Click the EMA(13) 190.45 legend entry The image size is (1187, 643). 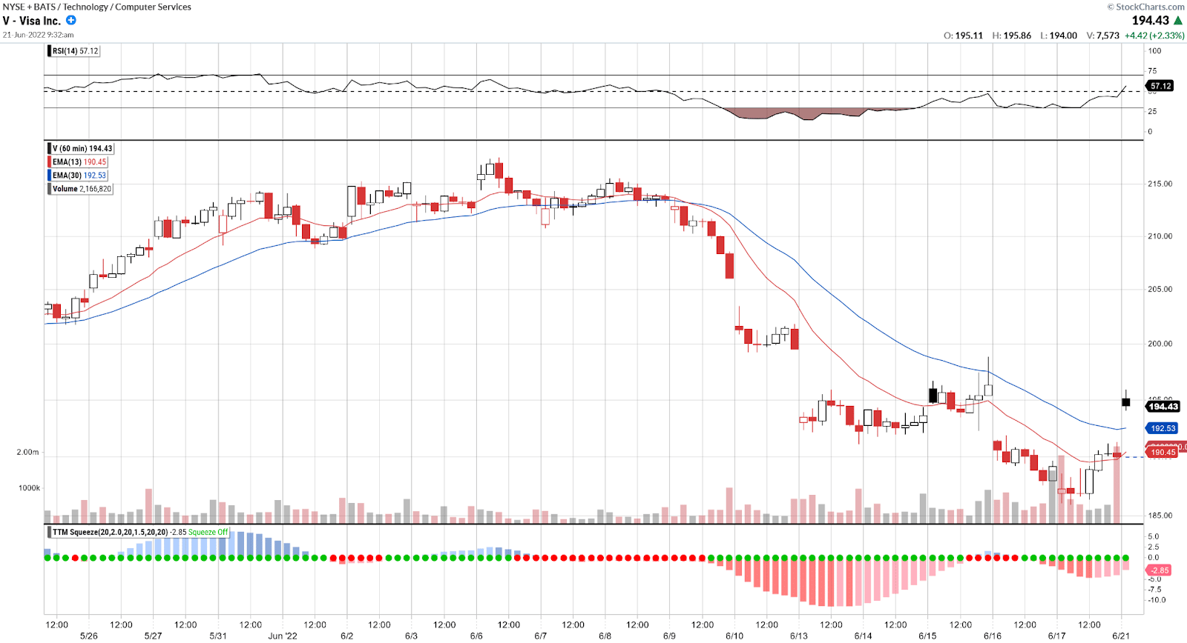(79, 162)
